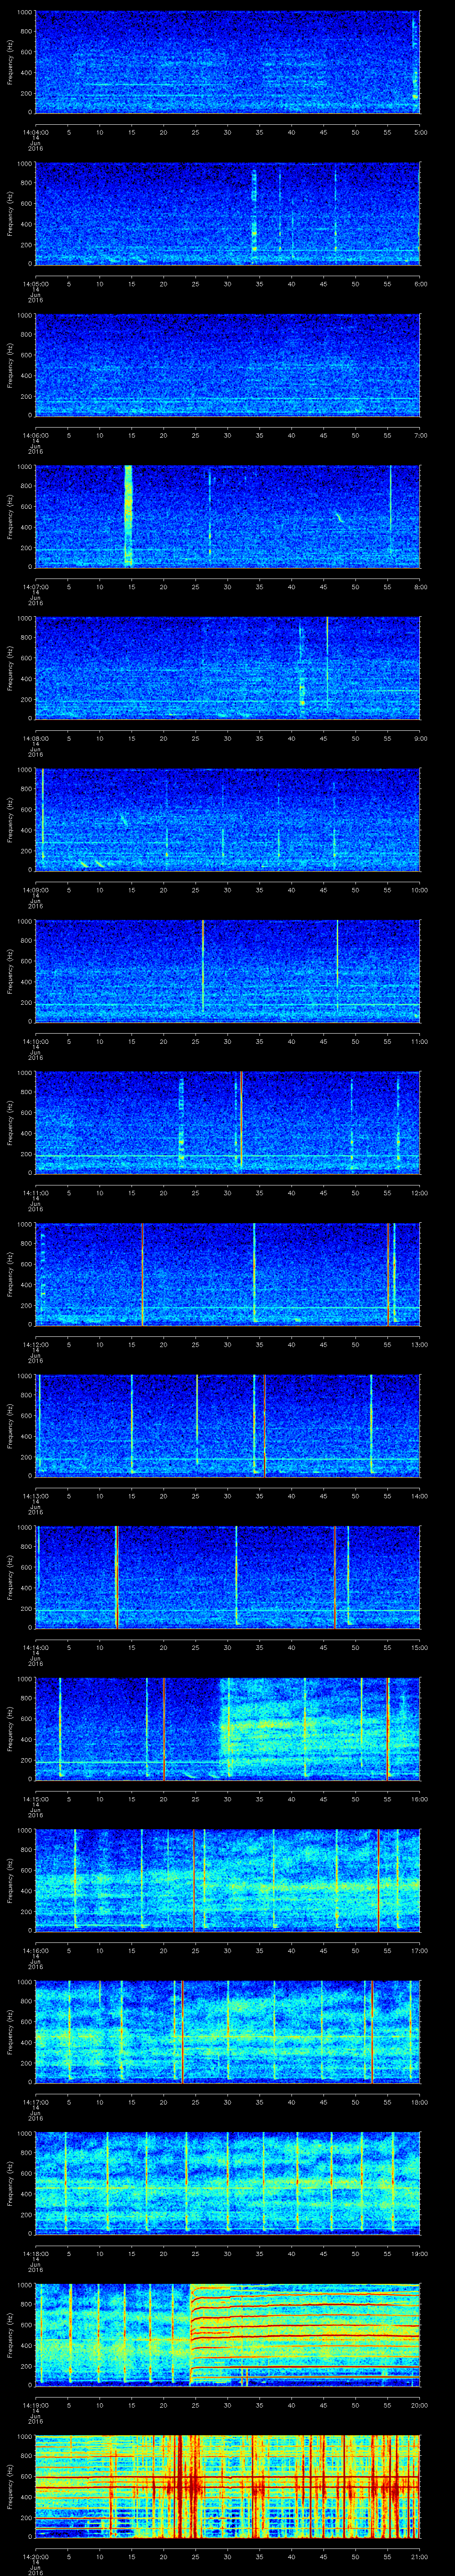455x2576 pixels.
Task: Select the spectrogram panel starting at 14:05:00
Action: coord(227,213)
